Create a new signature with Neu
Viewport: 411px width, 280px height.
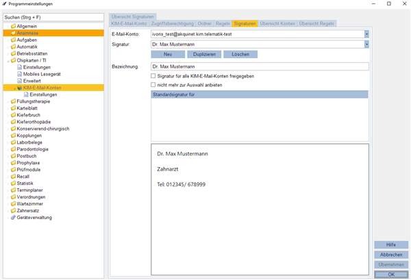point(168,54)
